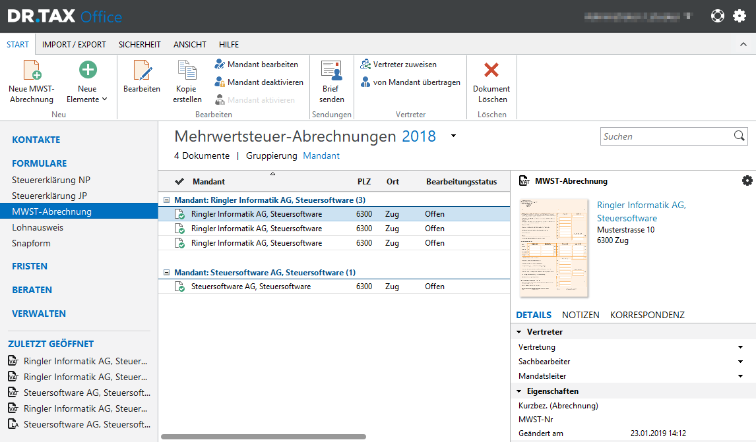Switch to the START ribbon tab
The width and height of the screenshot is (756, 442).
[18, 44]
